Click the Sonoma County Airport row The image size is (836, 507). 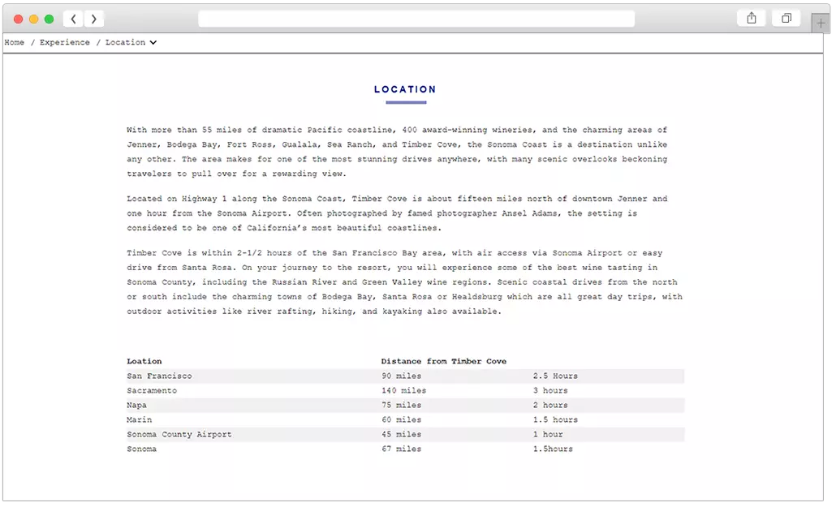[179, 434]
